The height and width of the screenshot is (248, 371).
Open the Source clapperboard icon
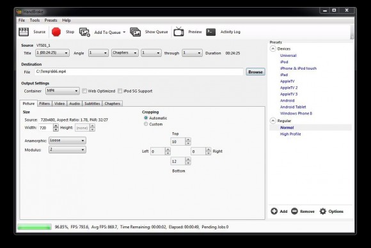click(24, 32)
